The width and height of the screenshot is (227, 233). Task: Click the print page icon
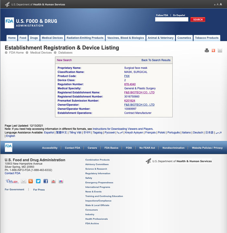[207, 50]
